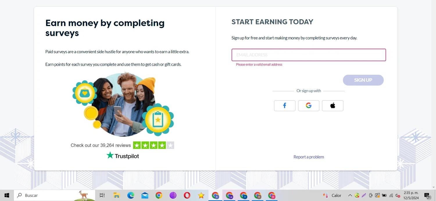Screen dimensions: 436x201
Task: Sign up with the Apple icon button
Action: tap(333, 106)
